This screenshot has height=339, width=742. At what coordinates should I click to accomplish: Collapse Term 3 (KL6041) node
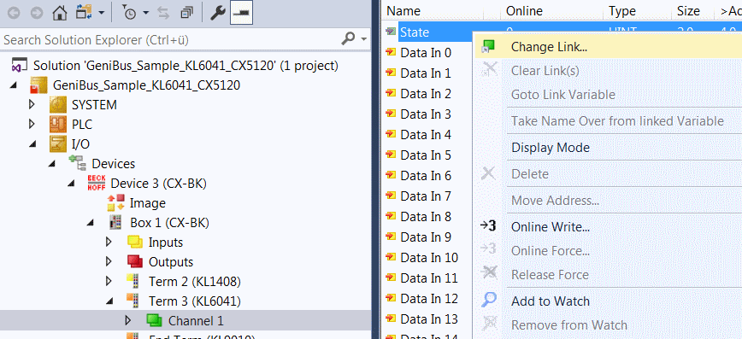pyautogui.click(x=109, y=301)
